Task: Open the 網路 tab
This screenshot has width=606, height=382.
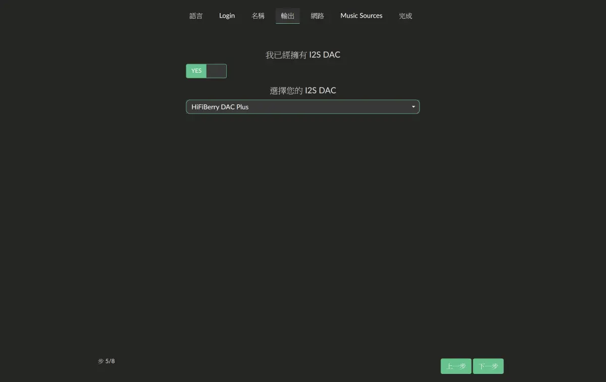Action: pos(317,16)
